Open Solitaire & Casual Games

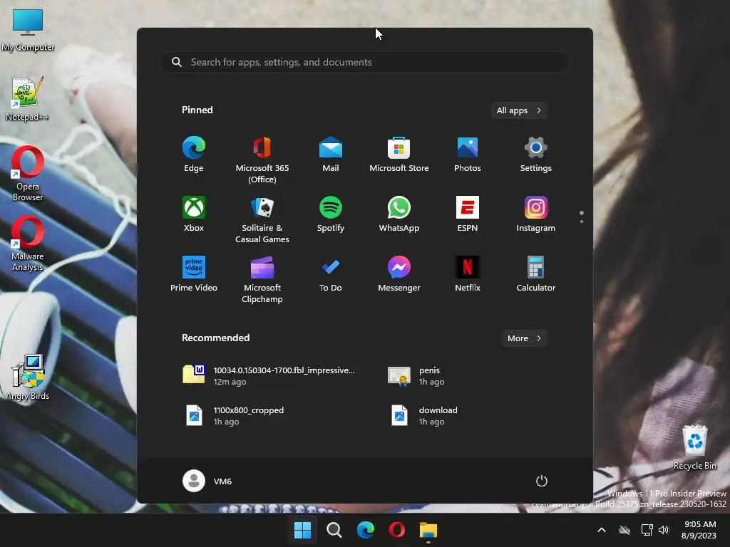pos(262,219)
